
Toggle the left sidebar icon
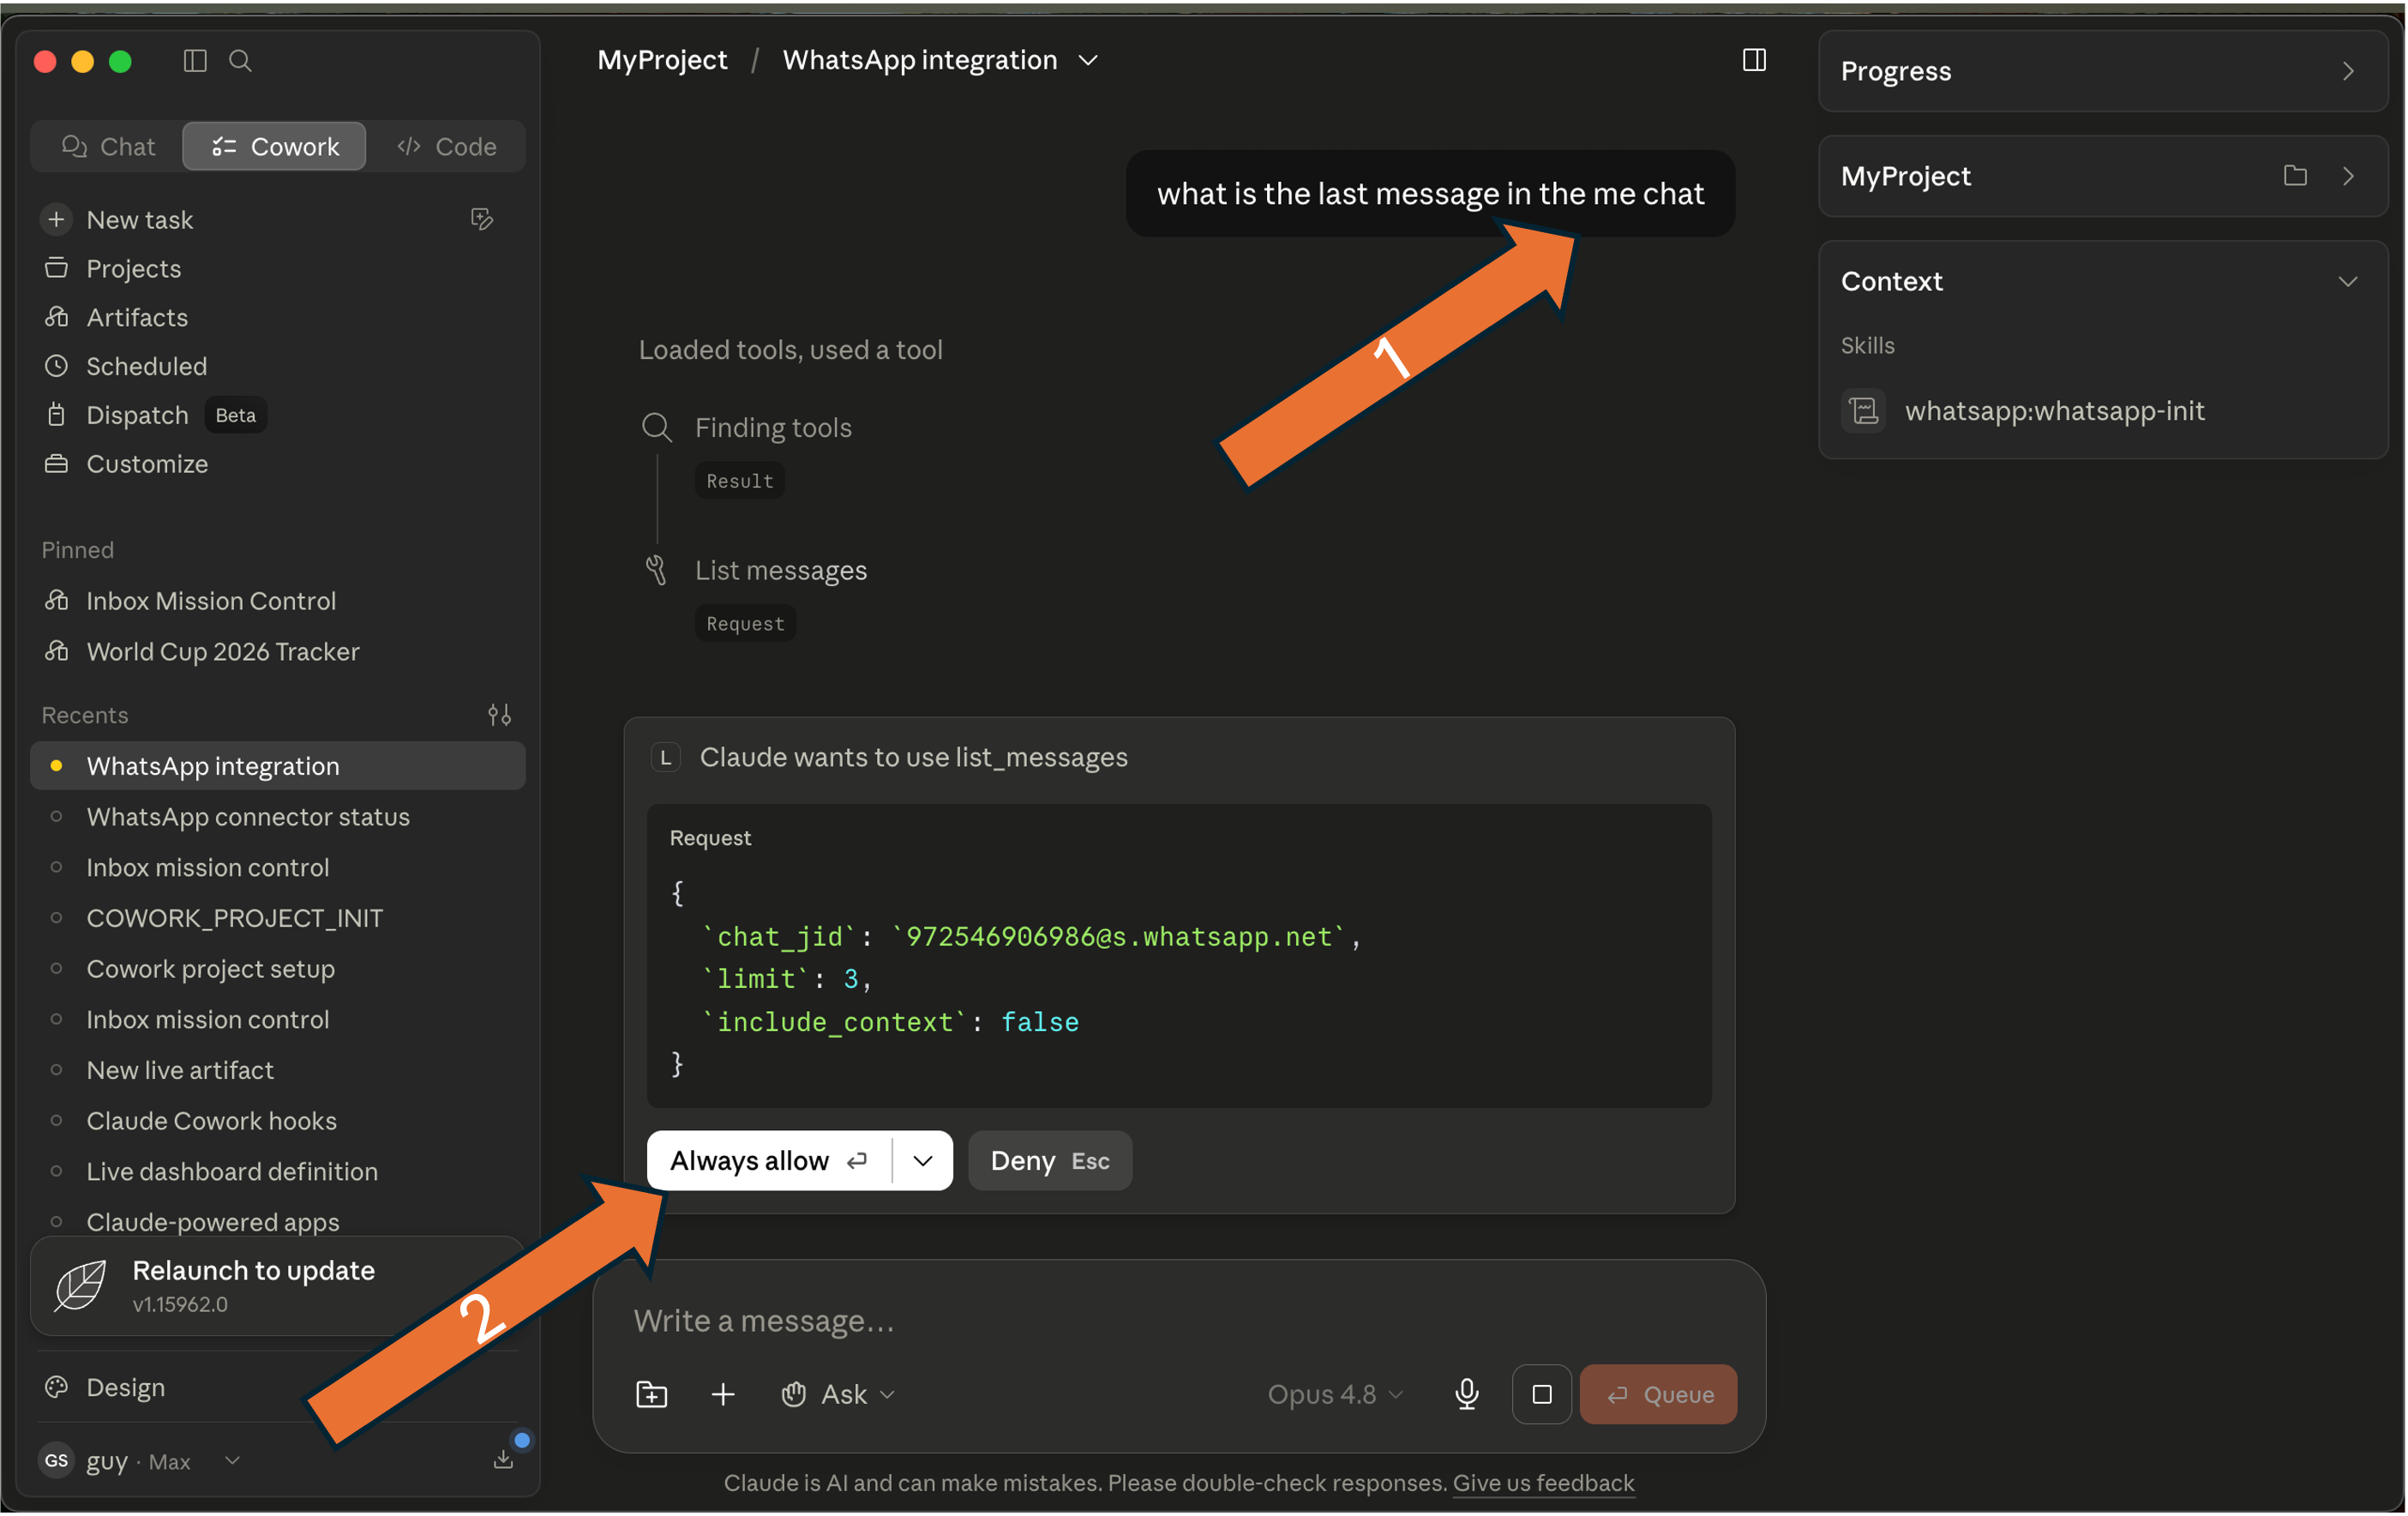point(195,61)
